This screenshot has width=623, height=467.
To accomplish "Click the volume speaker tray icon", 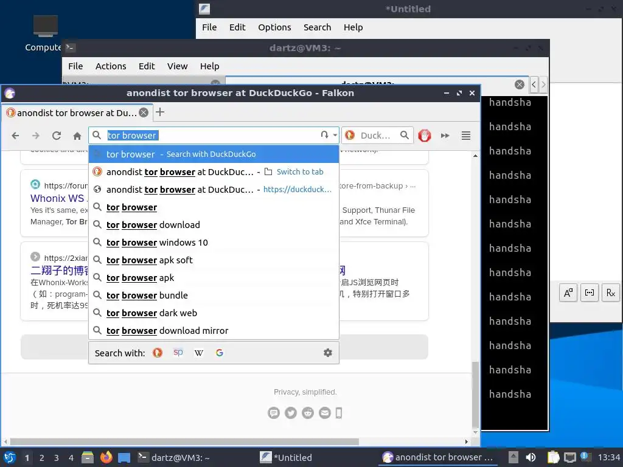I will [531, 457].
